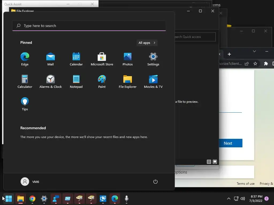Switch File Explorer to details view

pyautogui.click(x=209, y=162)
